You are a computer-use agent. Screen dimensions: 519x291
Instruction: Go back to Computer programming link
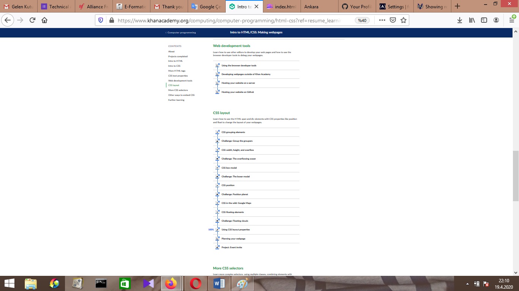(x=181, y=33)
